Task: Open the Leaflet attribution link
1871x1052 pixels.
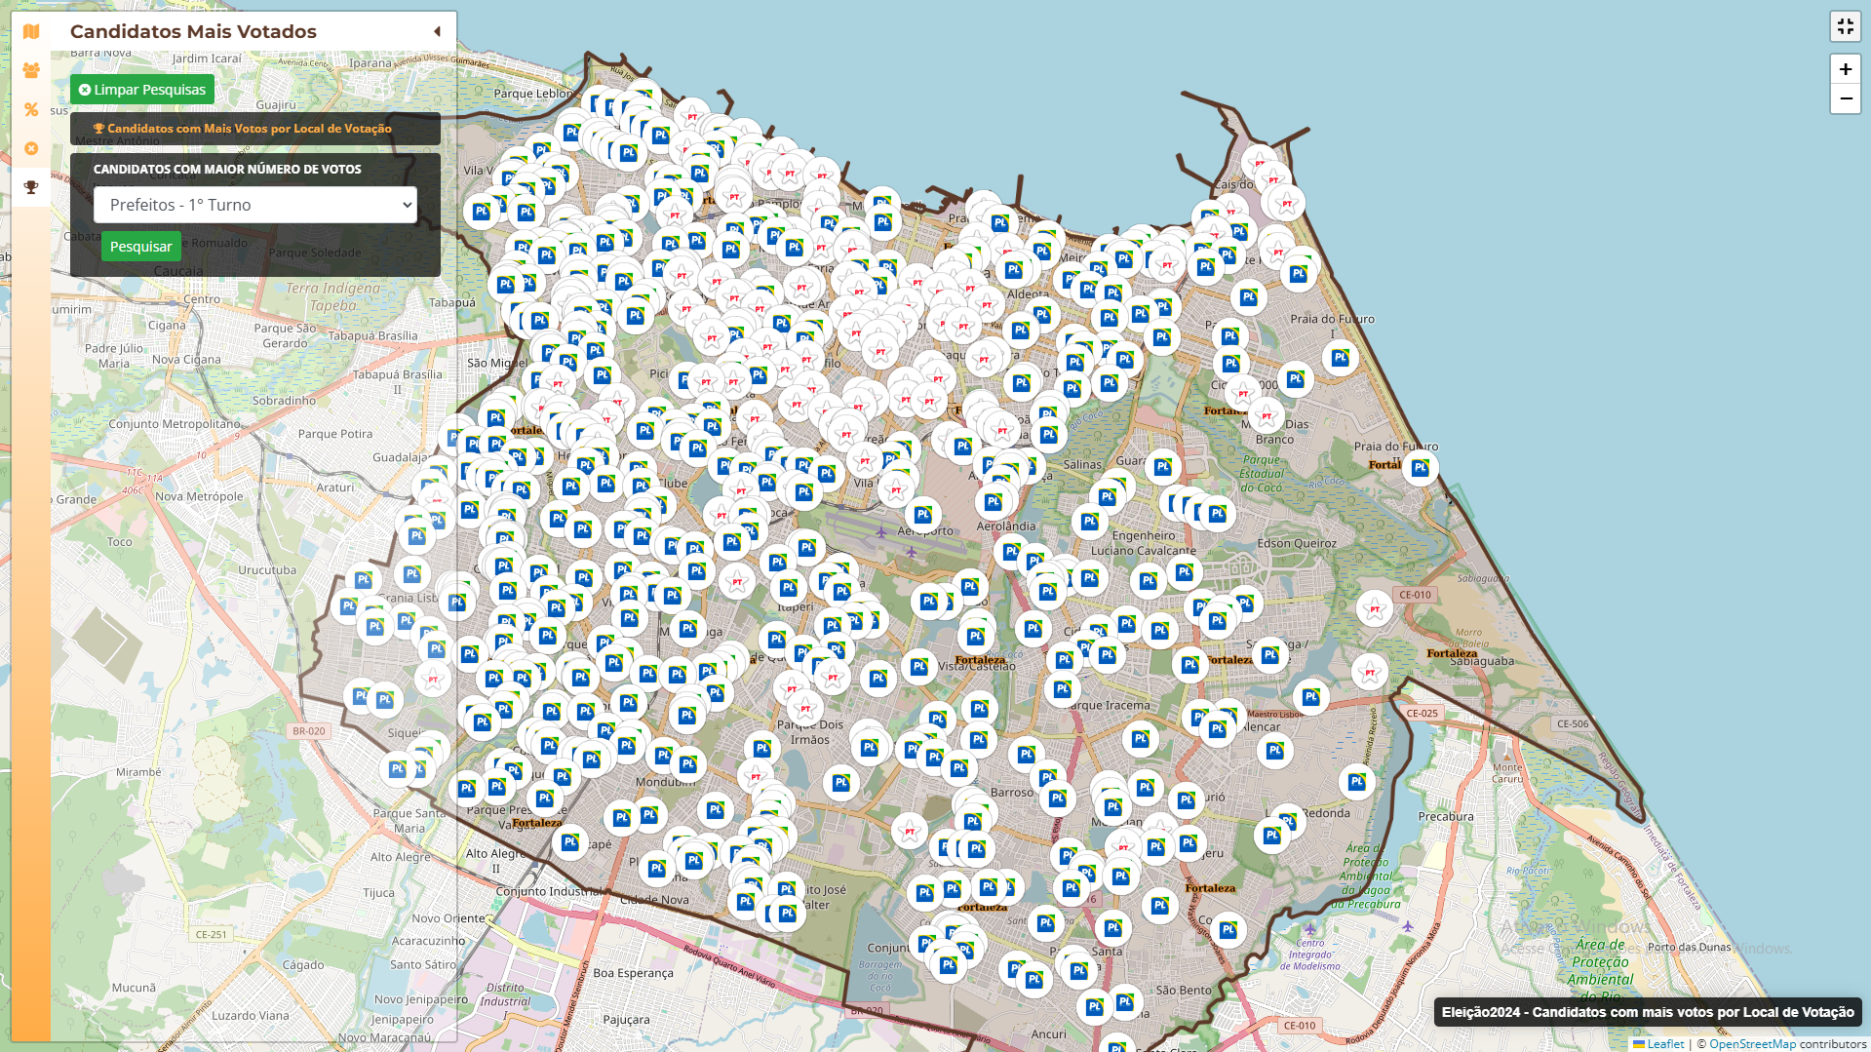Action: tap(1664, 1044)
